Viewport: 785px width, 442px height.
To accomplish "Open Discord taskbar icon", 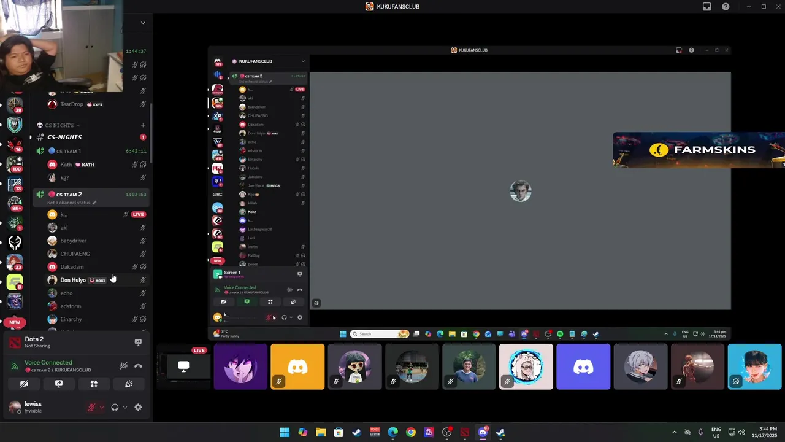I will 483,432.
